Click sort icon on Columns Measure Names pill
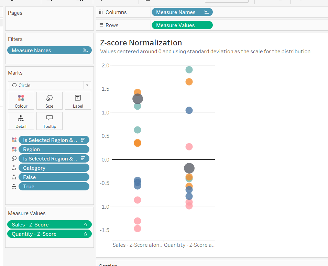Screen dimensions: 328x266 [x=206, y=12]
